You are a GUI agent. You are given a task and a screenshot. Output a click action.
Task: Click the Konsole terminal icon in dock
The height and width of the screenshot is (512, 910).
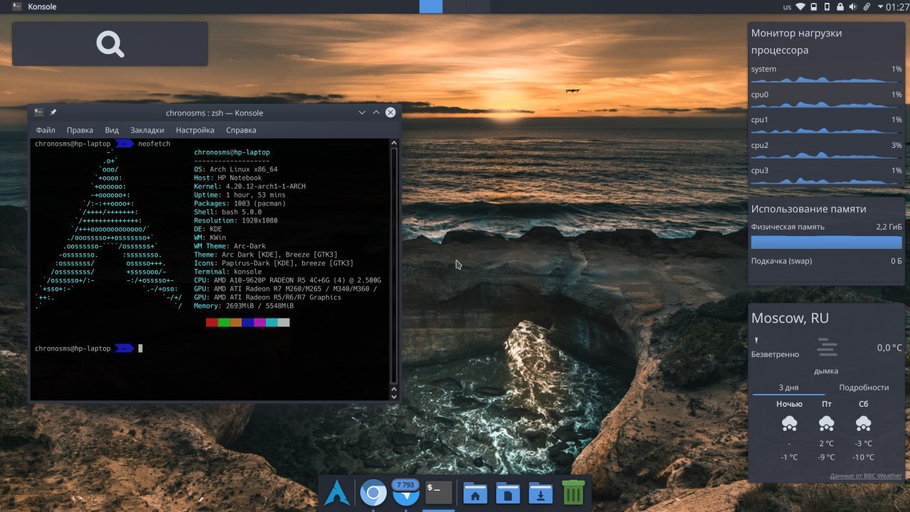[439, 492]
